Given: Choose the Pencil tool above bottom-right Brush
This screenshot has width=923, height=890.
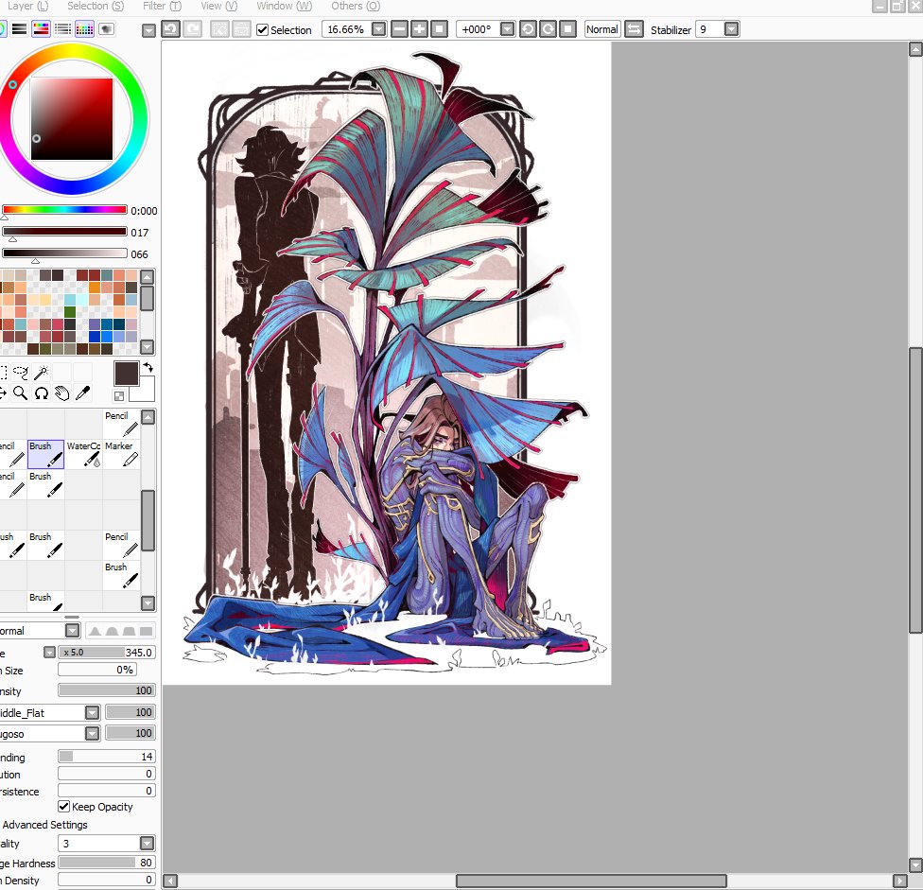Looking at the screenshot, I should (x=121, y=545).
